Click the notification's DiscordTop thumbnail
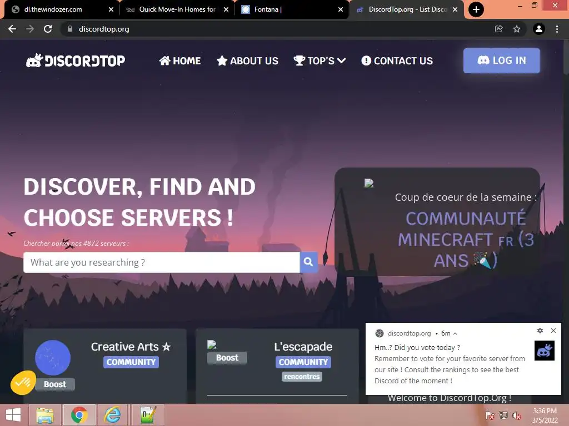 [545, 351]
